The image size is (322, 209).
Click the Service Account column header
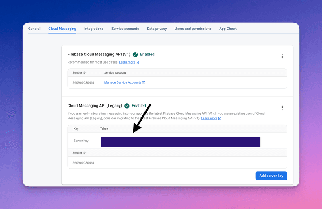click(115, 73)
